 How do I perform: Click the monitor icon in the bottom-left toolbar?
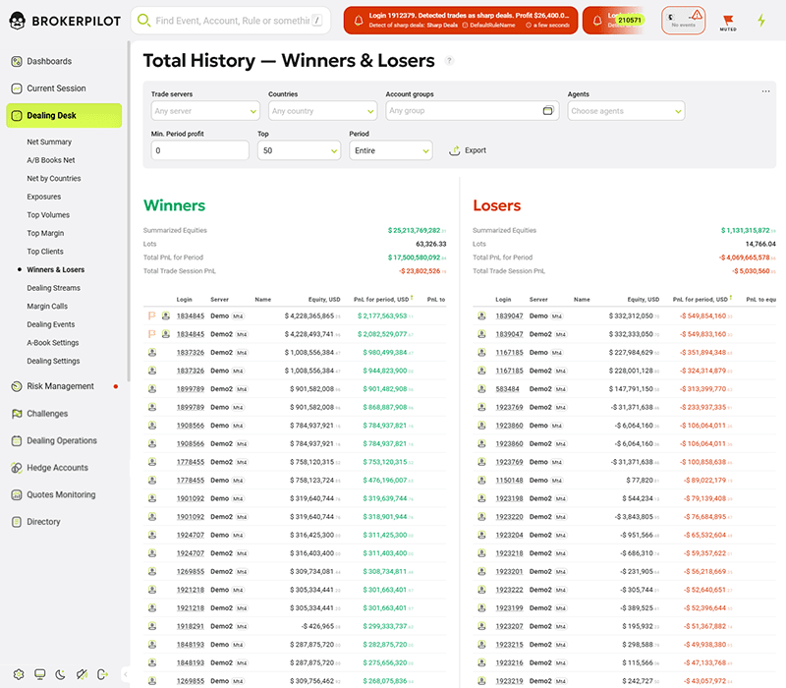(x=37, y=674)
